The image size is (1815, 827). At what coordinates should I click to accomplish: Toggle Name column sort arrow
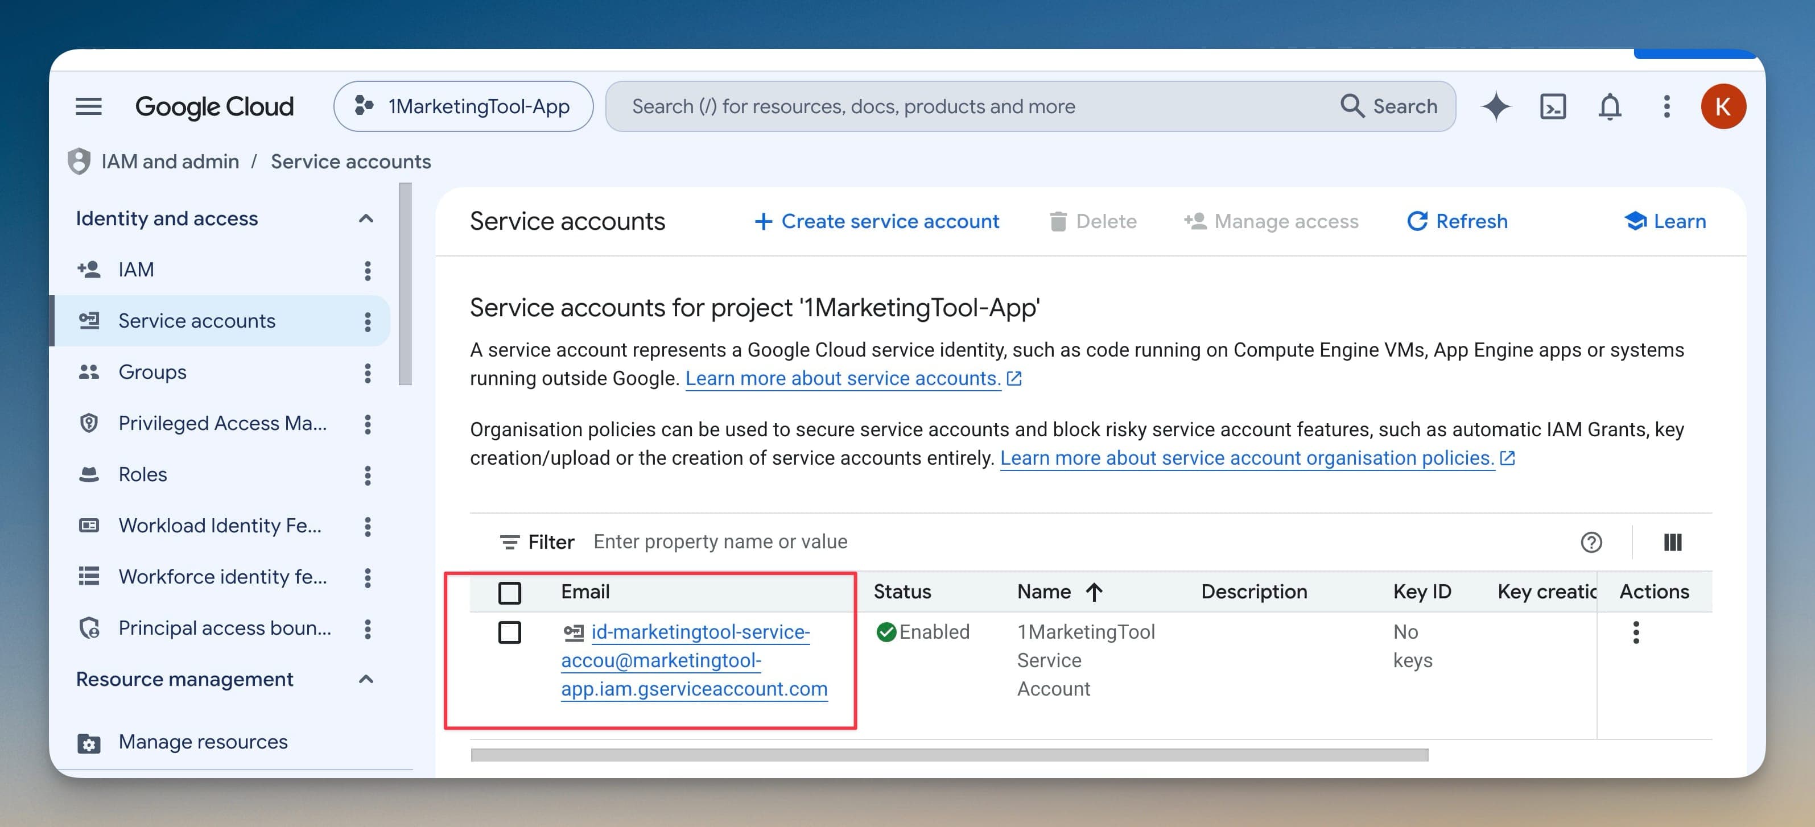(x=1094, y=592)
